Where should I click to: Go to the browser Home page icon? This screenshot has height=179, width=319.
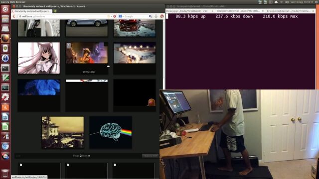click(162, 16)
